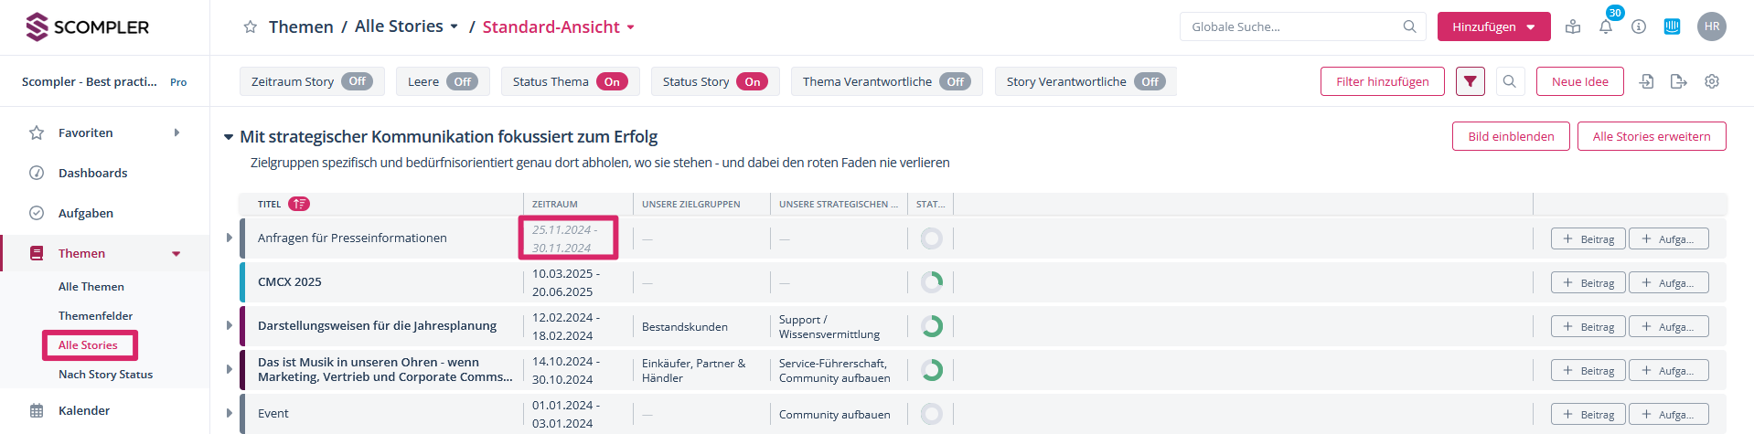
Task: Open the Intercom chat icon
Action: 1672,26
